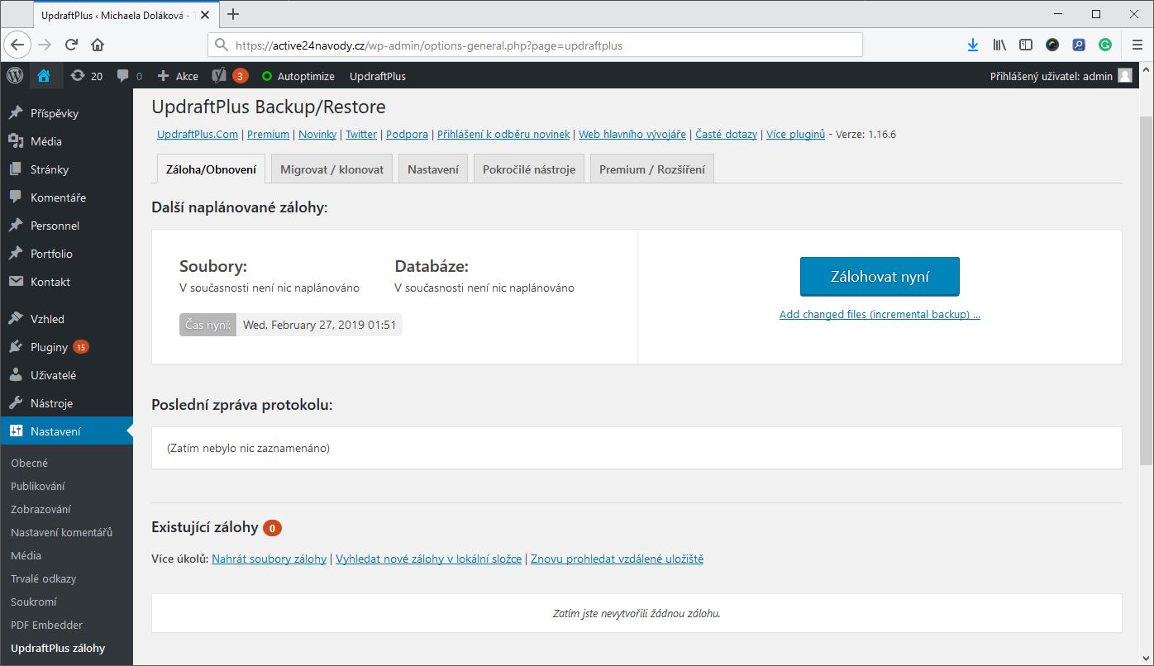Open the WordPress logo menu

[15, 75]
